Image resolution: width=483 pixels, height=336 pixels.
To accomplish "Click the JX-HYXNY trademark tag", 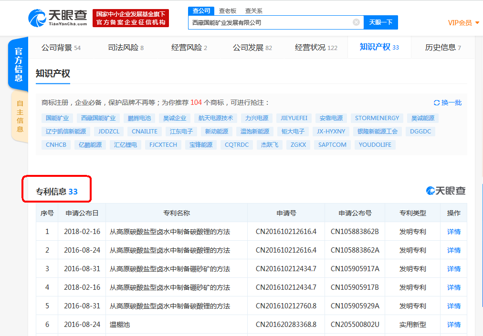I will (x=331, y=132).
